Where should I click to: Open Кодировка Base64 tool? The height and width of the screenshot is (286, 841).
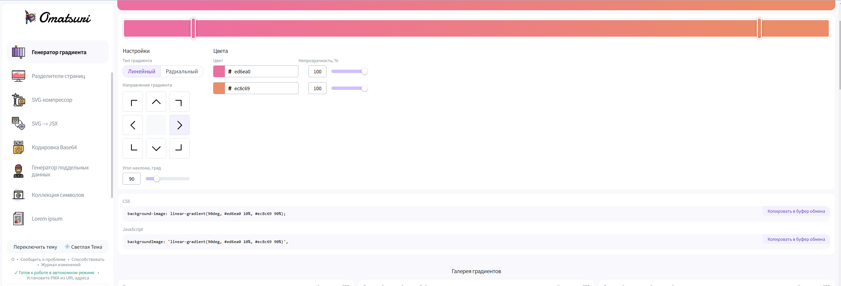[x=58, y=147]
